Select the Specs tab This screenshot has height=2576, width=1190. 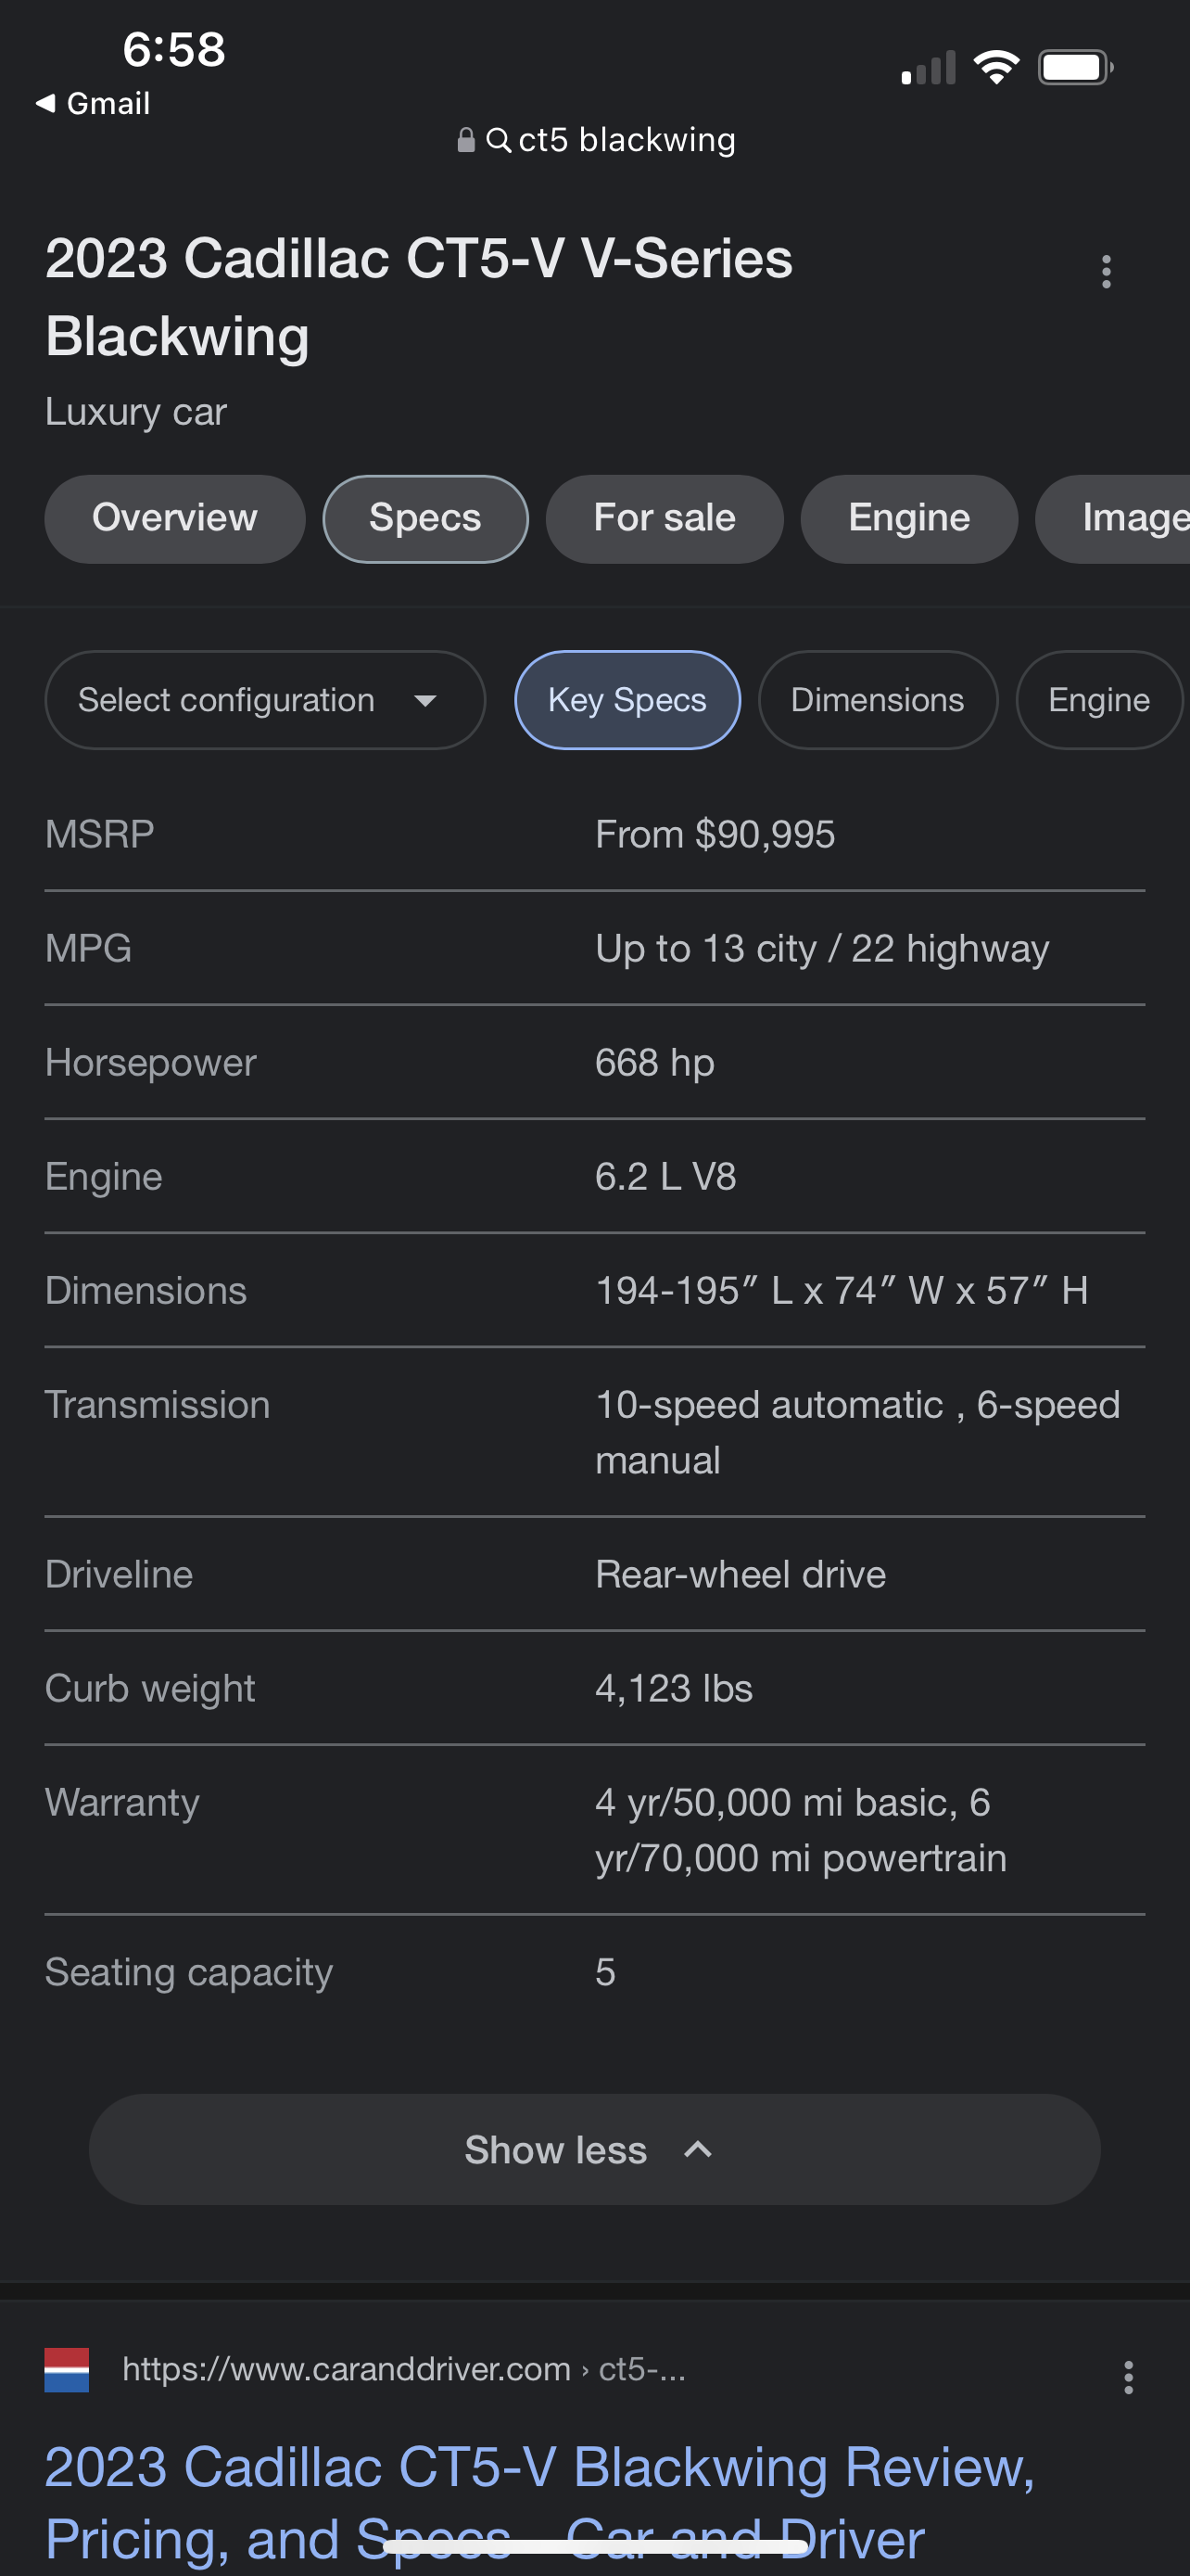click(x=425, y=518)
